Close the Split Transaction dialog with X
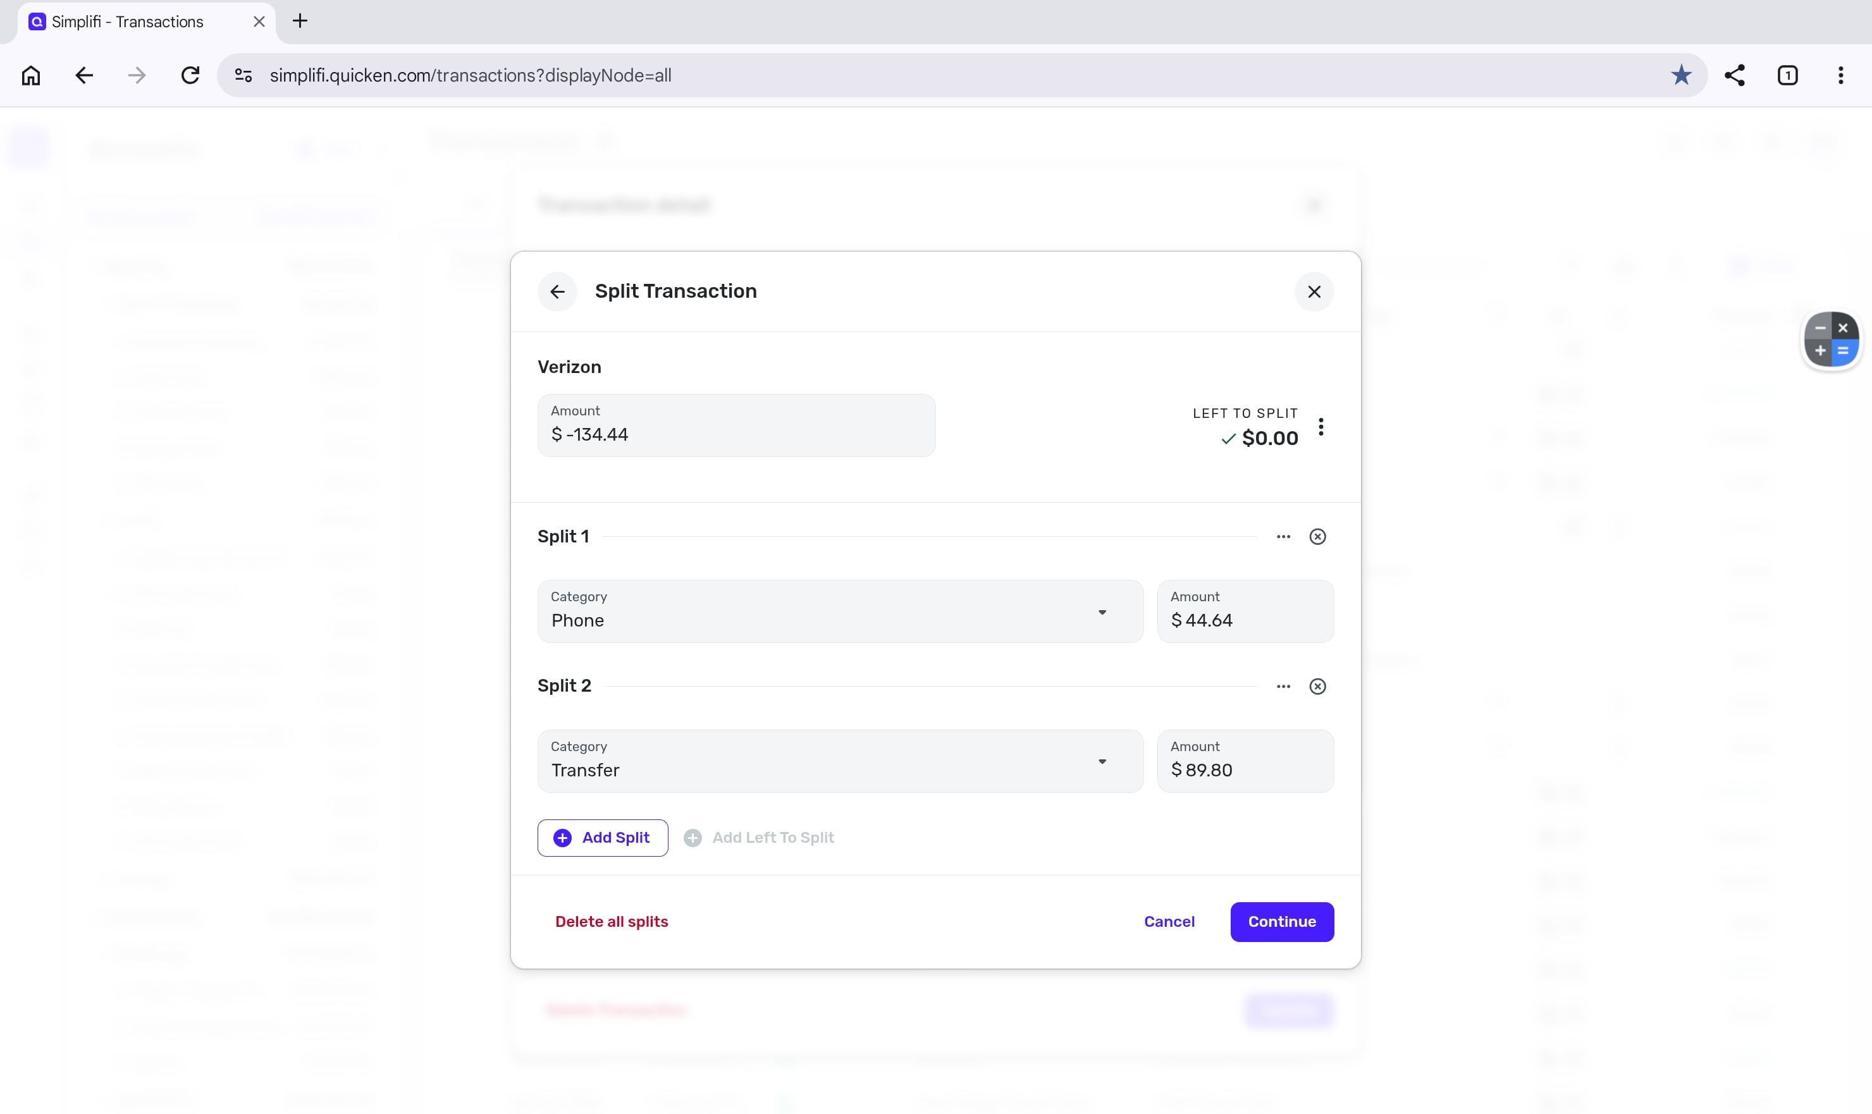The height and width of the screenshot is (1114, 1872). pyautogui.click(x=1314, y=291)
